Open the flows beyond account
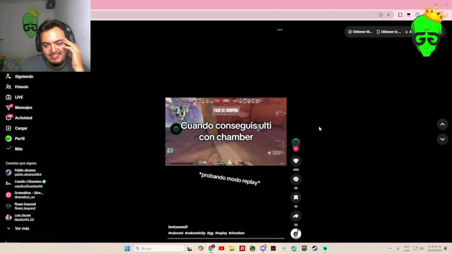Viewport: 452px width, 254px height. [x=21, y=206]
